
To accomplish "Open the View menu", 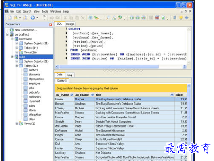I will click(x=36, y=11).
